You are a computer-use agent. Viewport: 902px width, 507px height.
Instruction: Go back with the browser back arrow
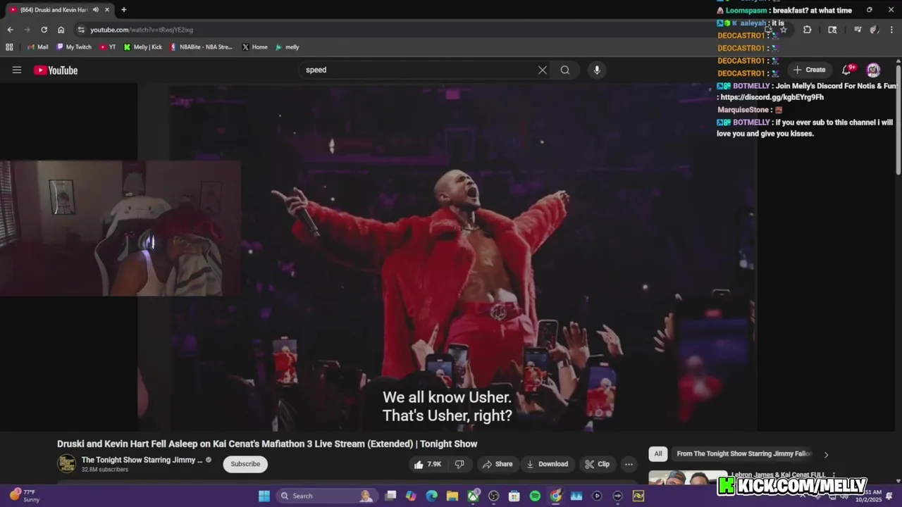click(x=10, y=30)
